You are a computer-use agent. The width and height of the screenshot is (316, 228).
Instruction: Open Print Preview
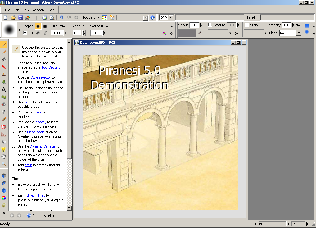(x=52, y=17)
